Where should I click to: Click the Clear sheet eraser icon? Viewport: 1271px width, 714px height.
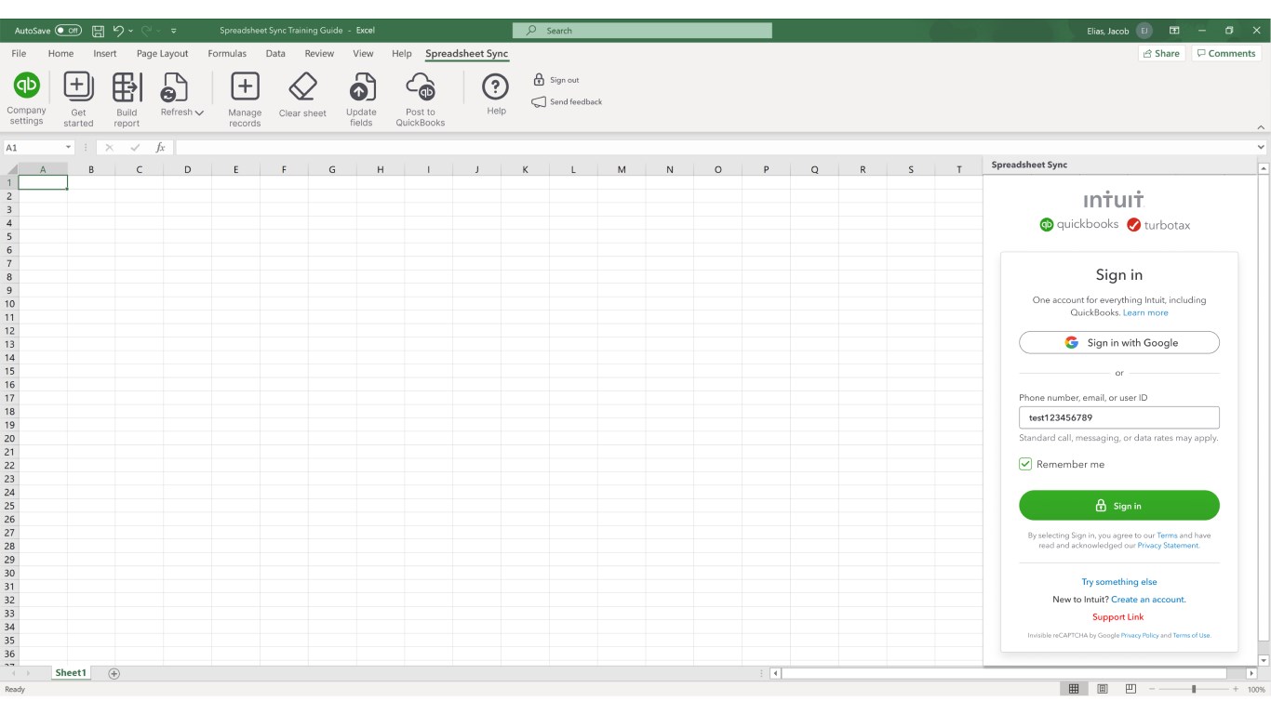[x=302, y=87]
